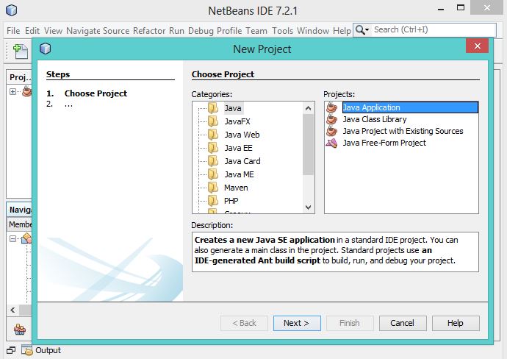This screenshot has width=507, height=359.
Task: Close the New Project dialog
Action: pos(478,46)
